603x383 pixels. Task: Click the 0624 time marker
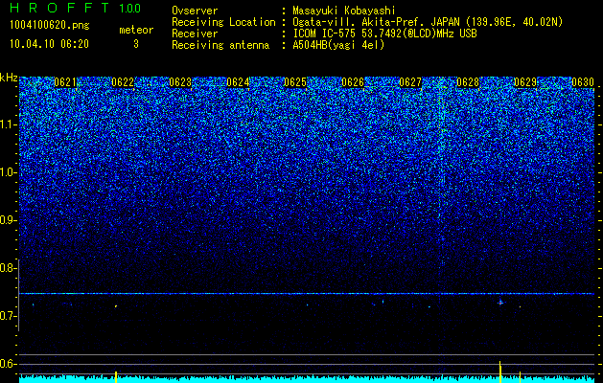(x=238, y=82)
